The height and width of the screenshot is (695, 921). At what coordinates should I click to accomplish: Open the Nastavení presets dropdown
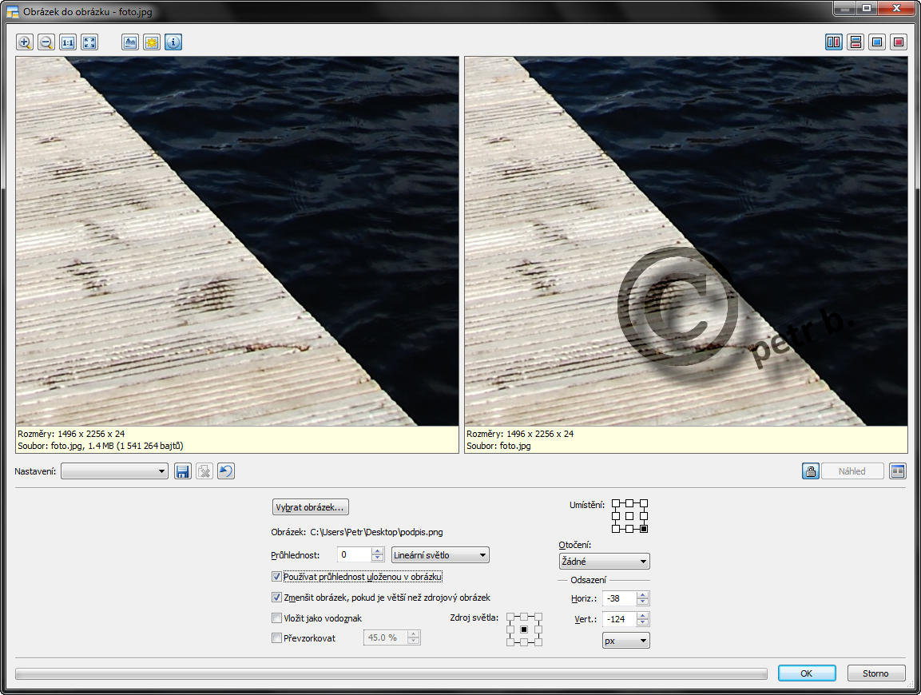pyautogui.click(x=114, y=471)
